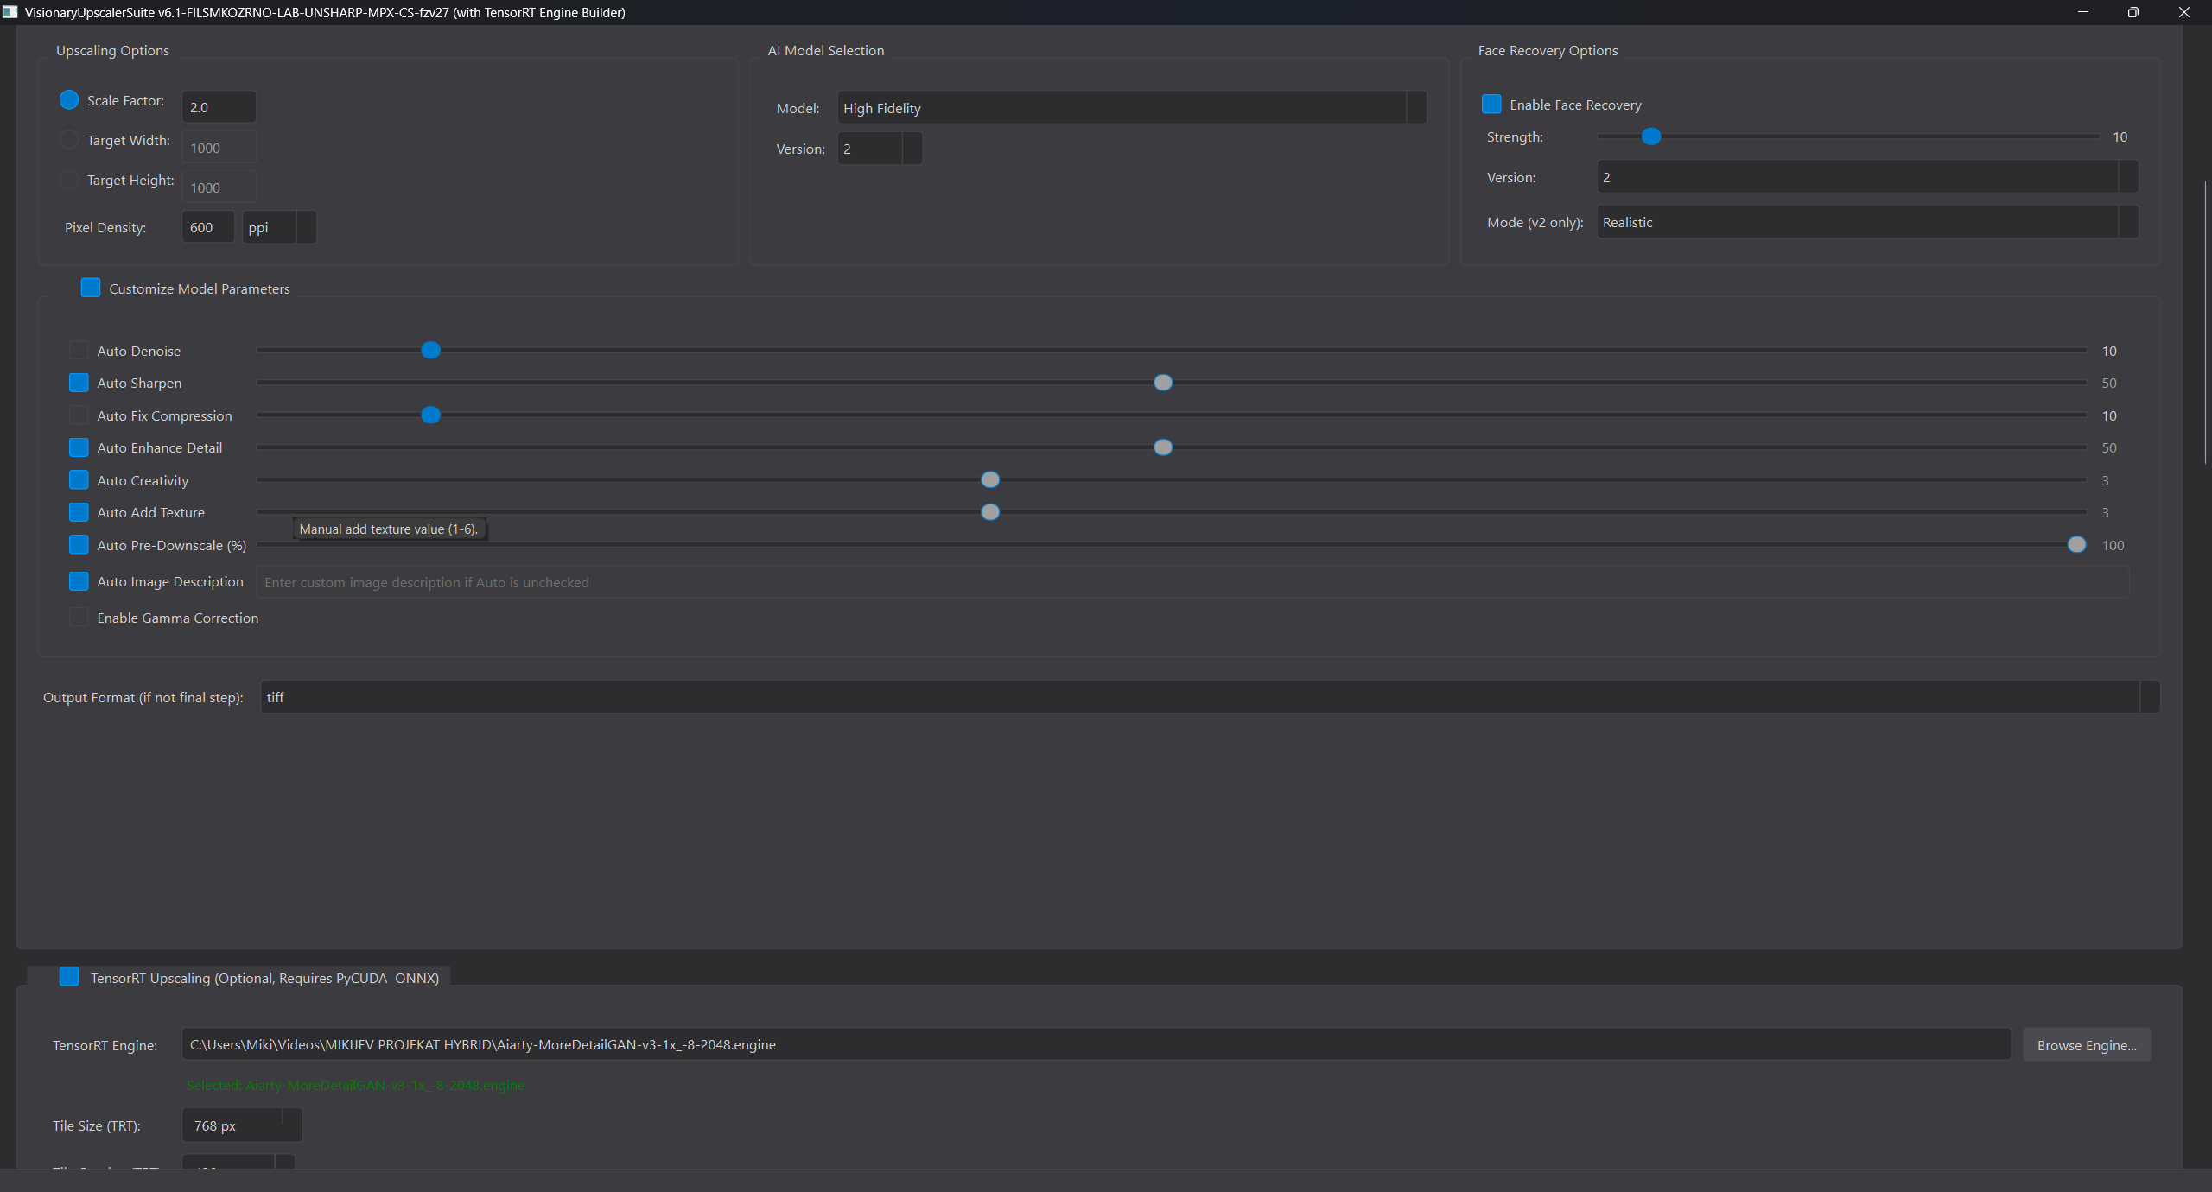Open the Face Recovery Version dropdown
2212x1192 pixels.
tap(1867, 177)
